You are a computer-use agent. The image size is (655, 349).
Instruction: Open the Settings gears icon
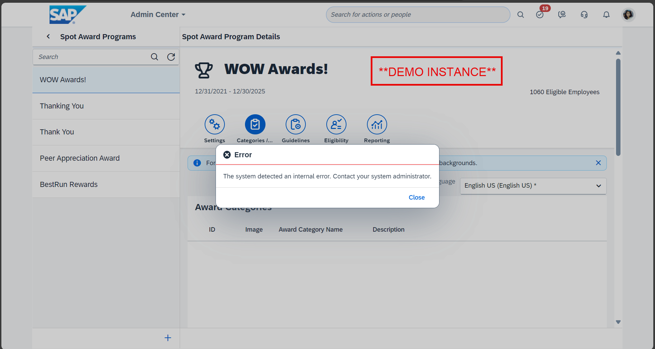point(215,125)
